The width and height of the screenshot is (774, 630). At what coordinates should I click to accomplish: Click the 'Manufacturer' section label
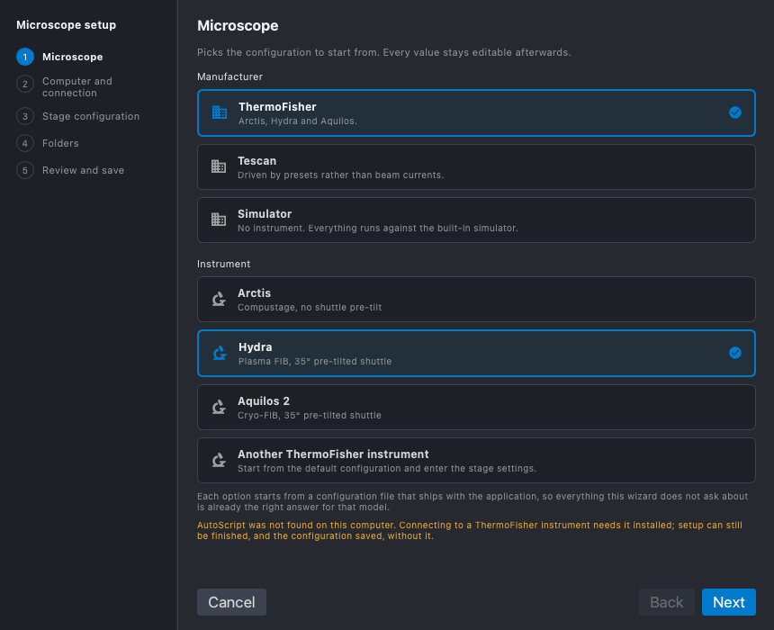point(230,76)
